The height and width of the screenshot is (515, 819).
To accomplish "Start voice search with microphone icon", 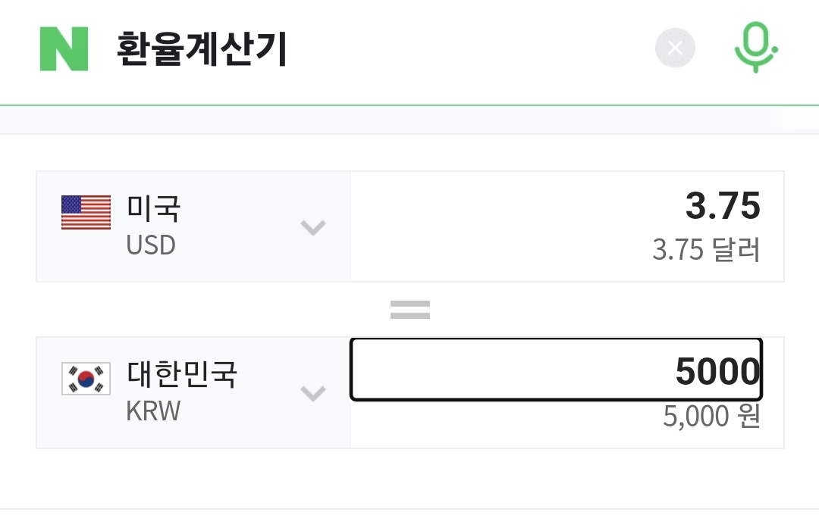I will point(755,48).
